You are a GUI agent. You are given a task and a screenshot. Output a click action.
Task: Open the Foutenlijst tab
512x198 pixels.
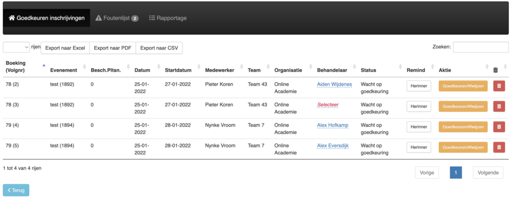(x=117, y=18)
